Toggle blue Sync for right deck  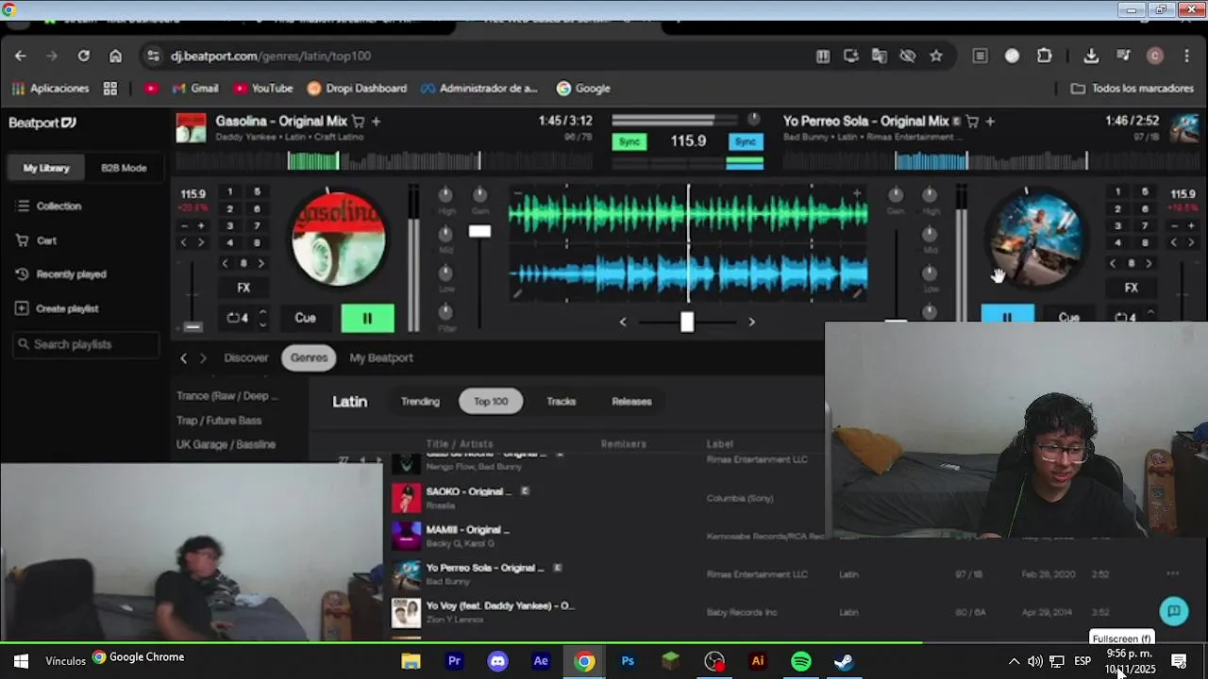click(746, 141)
